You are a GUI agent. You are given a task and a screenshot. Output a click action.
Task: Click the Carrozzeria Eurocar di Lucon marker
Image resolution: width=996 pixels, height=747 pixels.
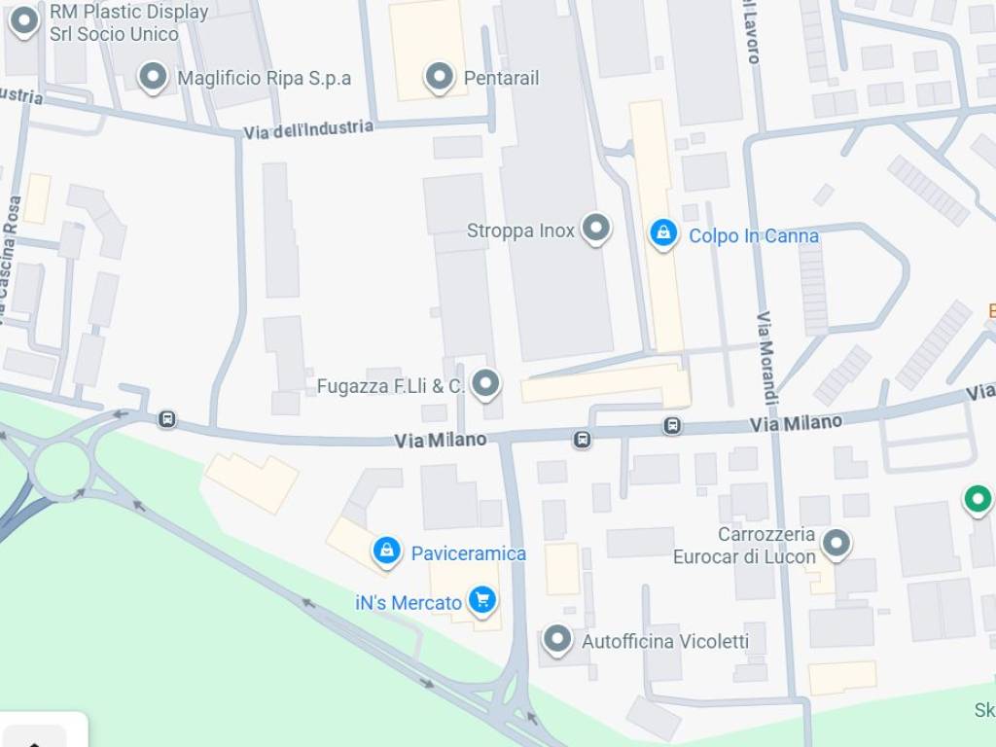[836, 544]
